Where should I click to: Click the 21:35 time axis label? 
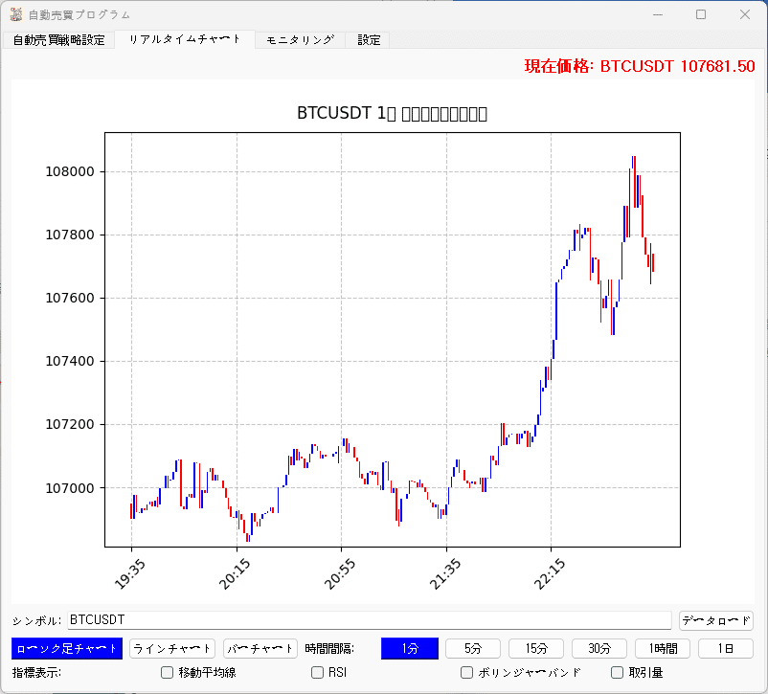[x=444, y=574]
